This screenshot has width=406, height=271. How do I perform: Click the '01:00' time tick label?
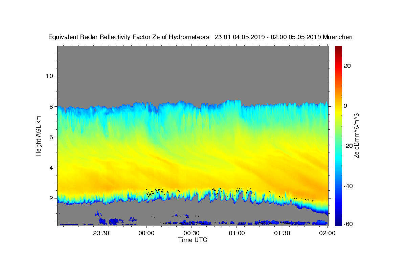click(x=237, y=233)
